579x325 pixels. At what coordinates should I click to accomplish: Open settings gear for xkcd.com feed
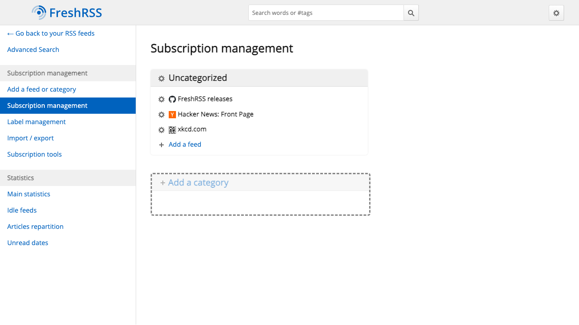[161, 130]
